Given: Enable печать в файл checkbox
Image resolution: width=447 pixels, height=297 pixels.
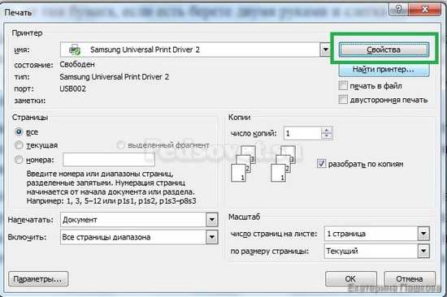Looking at the screenshot, I should [x=343, y=85].
